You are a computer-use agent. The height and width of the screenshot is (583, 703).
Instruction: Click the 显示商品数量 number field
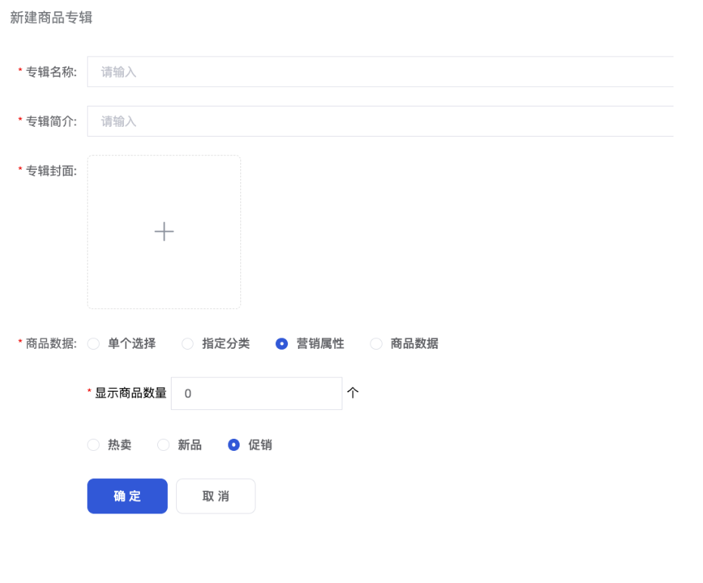pyautogui.click(x=256, y=393)
